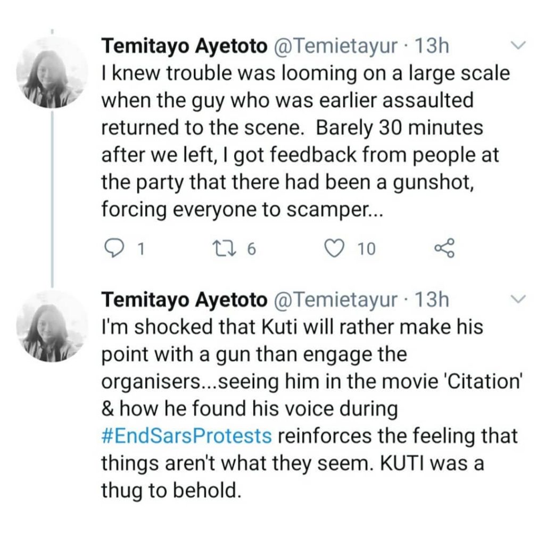Select the @Temietayur handle on the gunshot tweet

335,46
